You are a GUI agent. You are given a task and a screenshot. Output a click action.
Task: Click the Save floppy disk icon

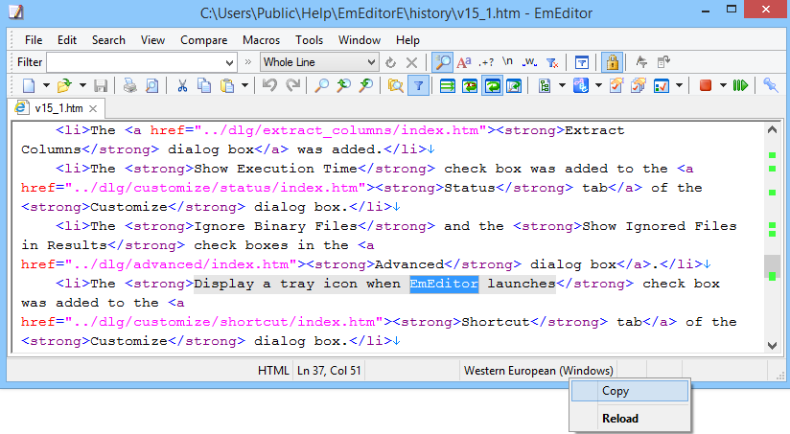tap(101, 85)
